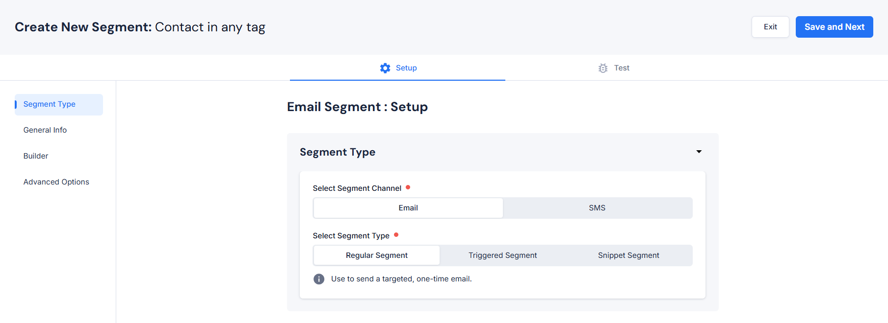
Task: Go to General Info in the sidebar
Action: coord(45,130)
